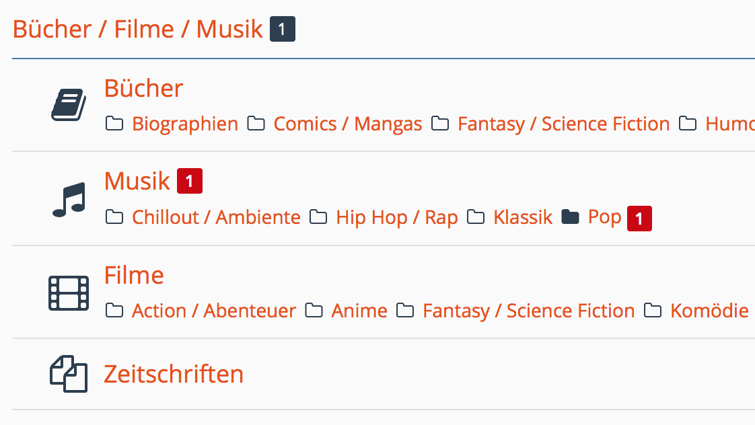Click the filled folder icon before Pop

[570, 217]
